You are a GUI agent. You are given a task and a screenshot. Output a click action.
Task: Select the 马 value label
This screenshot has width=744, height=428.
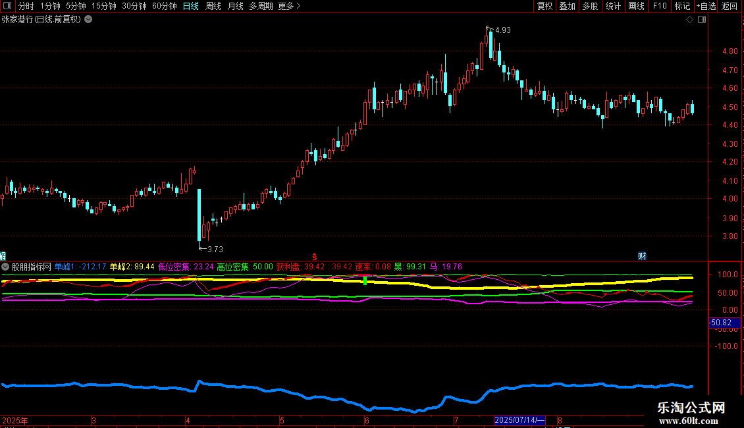point(446,267)
